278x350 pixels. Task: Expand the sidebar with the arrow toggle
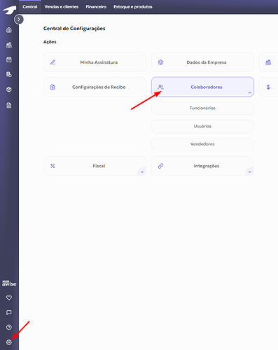(x=19, y=20)
